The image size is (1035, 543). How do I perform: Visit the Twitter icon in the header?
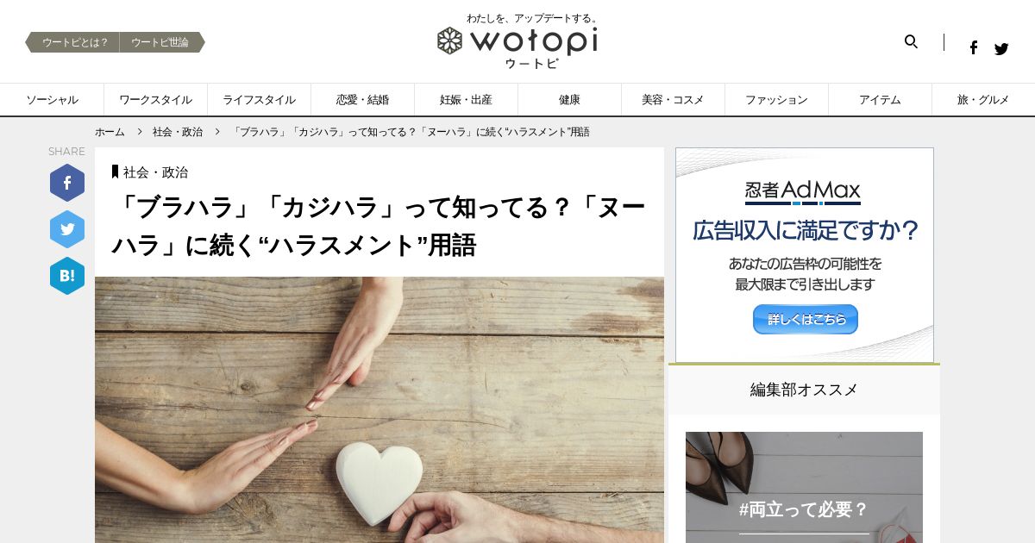[1001, 49]
